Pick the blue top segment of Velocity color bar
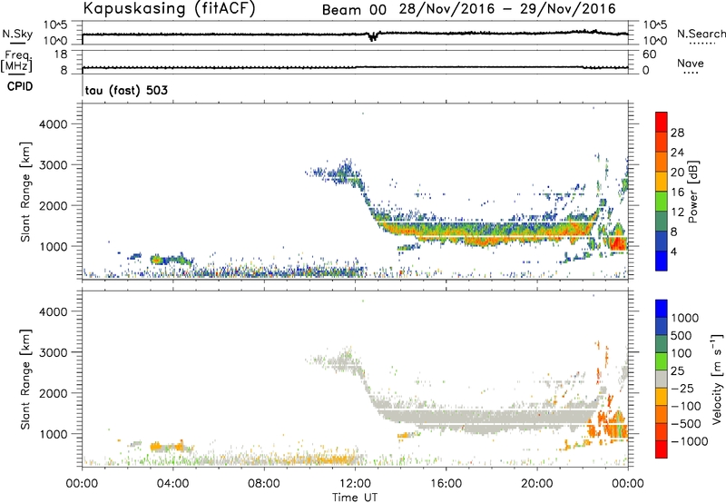Screen dimensions: 726x503 point(662,309)
